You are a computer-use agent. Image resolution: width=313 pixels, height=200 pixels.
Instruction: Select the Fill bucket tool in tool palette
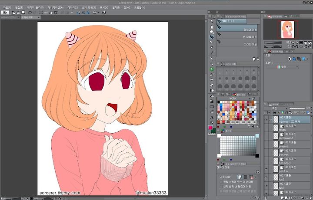[212, 96]
